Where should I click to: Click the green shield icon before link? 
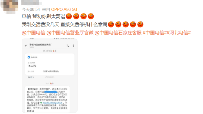pos(41,103)
